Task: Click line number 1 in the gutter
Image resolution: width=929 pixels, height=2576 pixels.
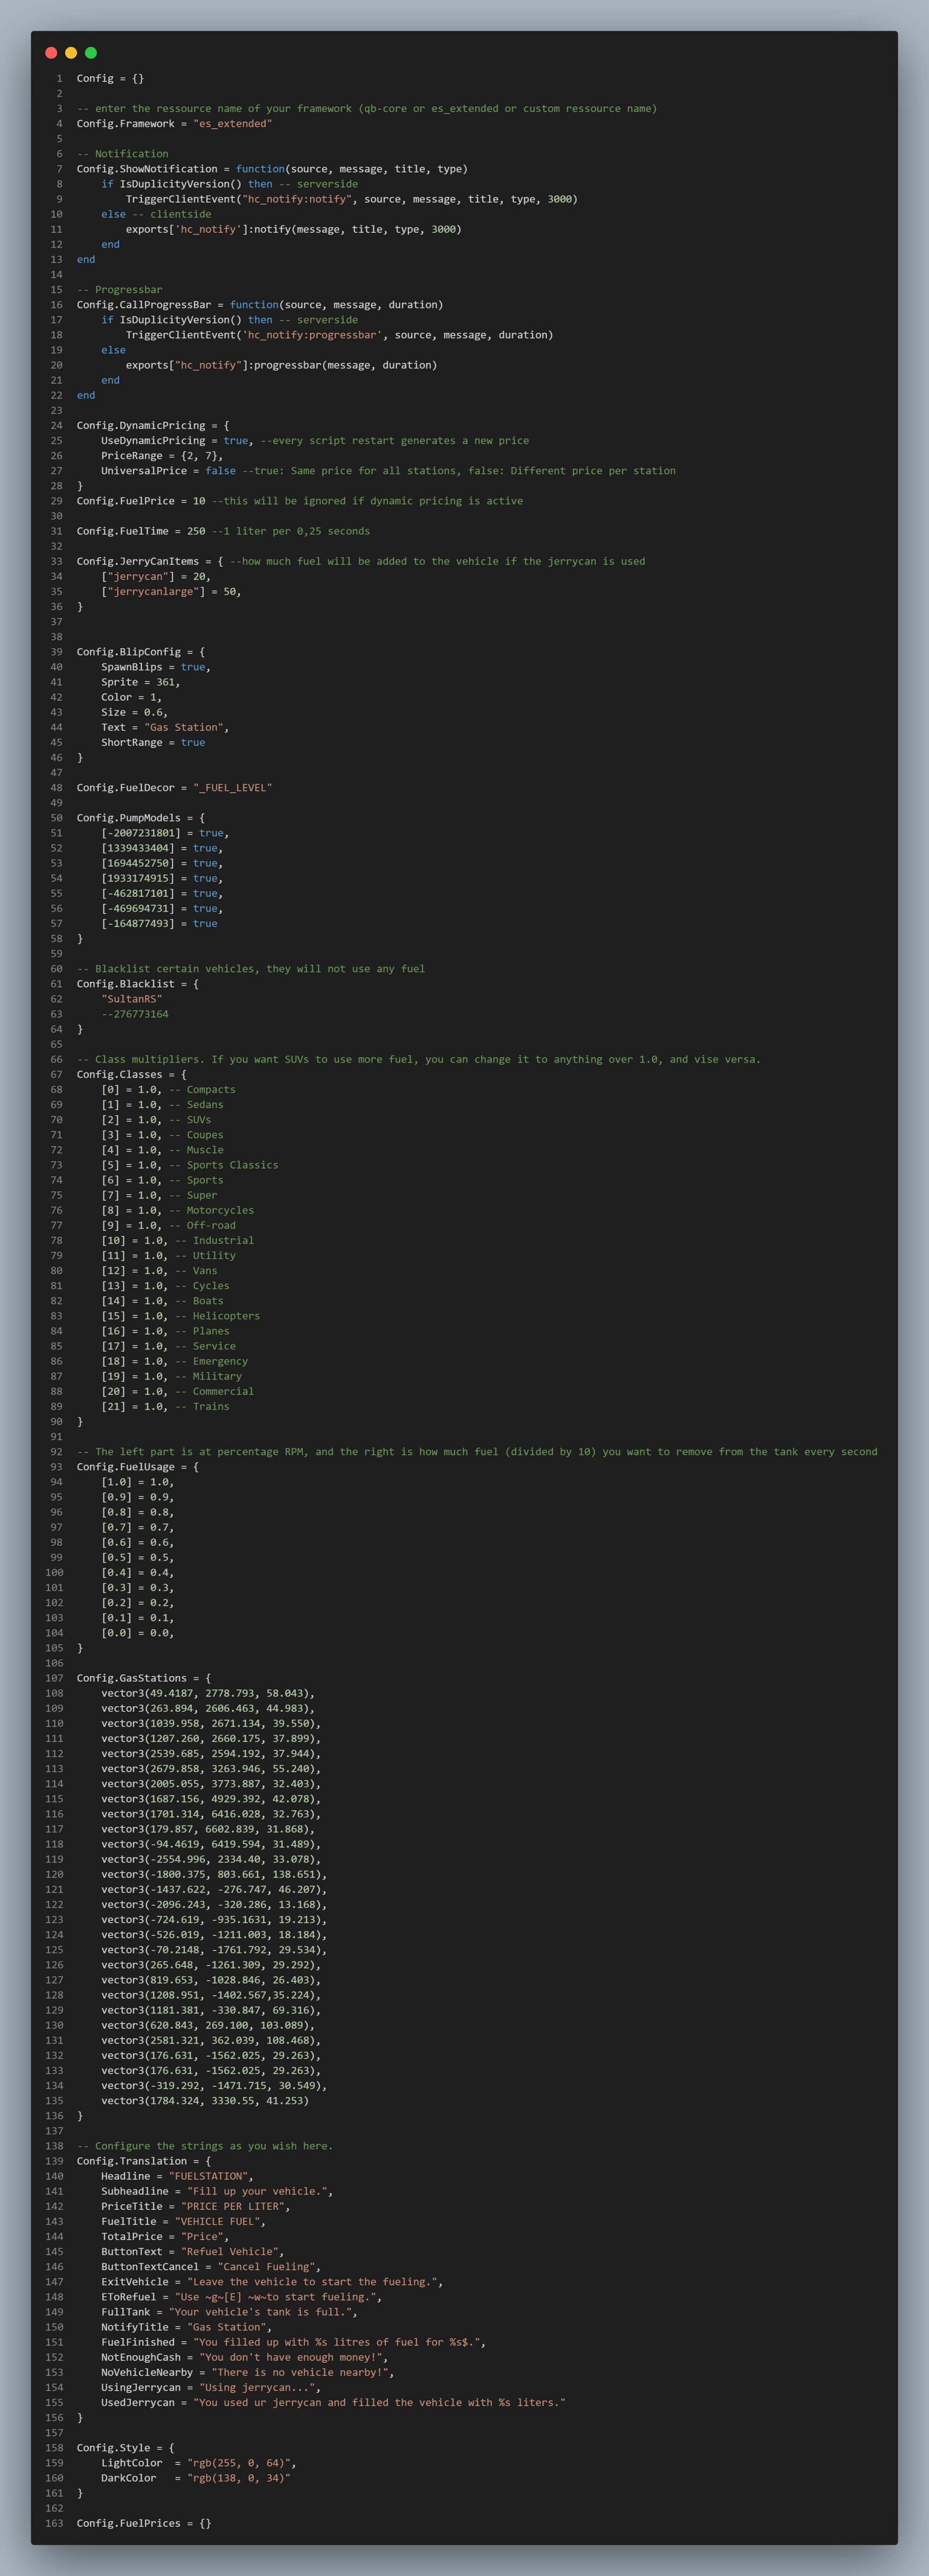Action: point(59,78)
